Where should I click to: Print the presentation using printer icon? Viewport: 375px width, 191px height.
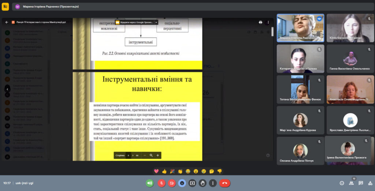coord(260,22)
